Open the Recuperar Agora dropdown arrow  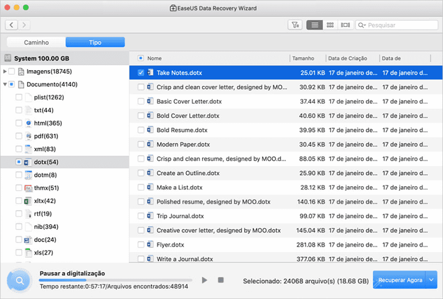pyautogui.click(x=431, y=280)
